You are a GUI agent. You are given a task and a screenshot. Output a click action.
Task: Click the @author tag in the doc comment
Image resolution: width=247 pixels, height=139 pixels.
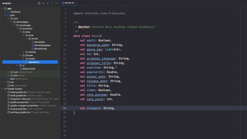[84, 27]
